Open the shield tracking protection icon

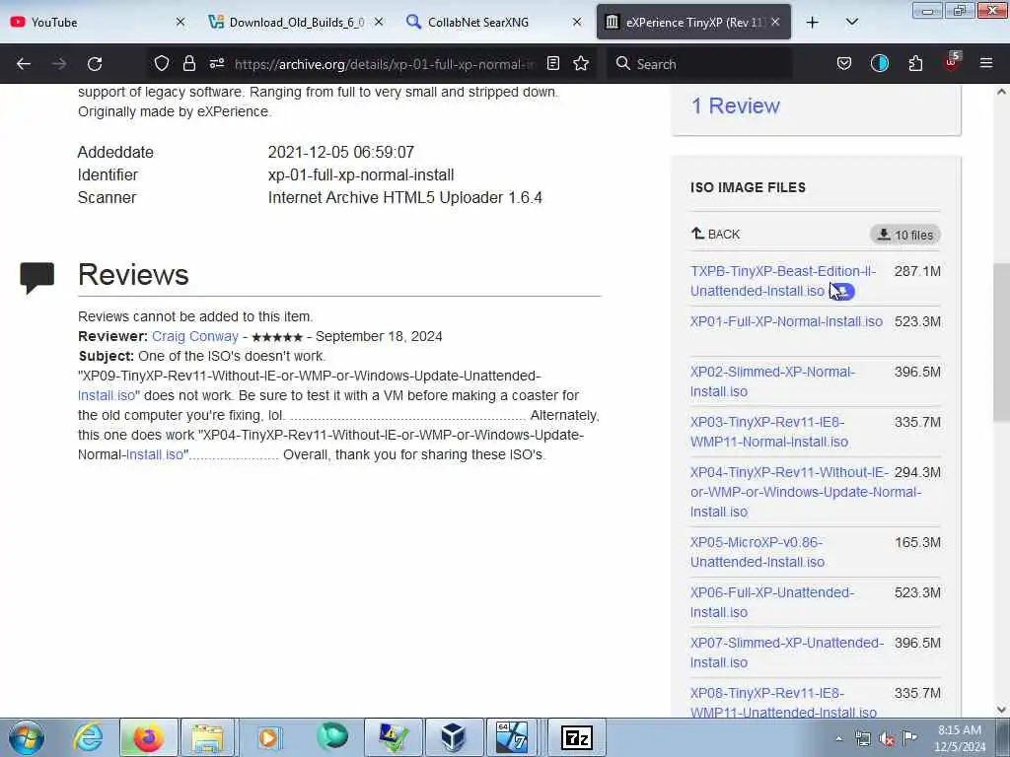tap(161, 63)
